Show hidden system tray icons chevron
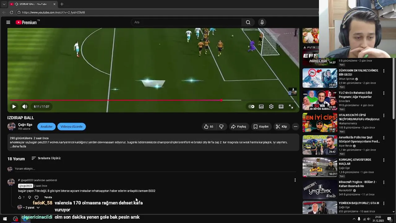Viewport: 396px width, 223px height. coord(354,219)
